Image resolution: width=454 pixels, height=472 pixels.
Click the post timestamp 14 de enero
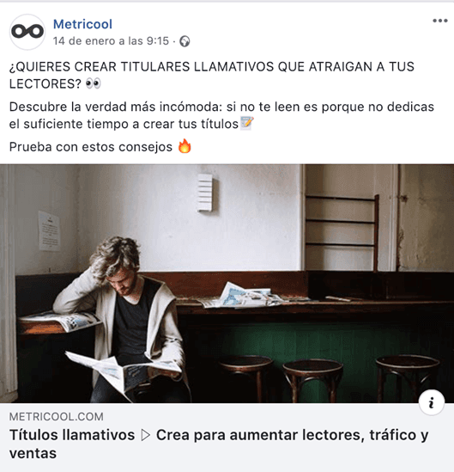pyautogui.click(x=111, y=41)
